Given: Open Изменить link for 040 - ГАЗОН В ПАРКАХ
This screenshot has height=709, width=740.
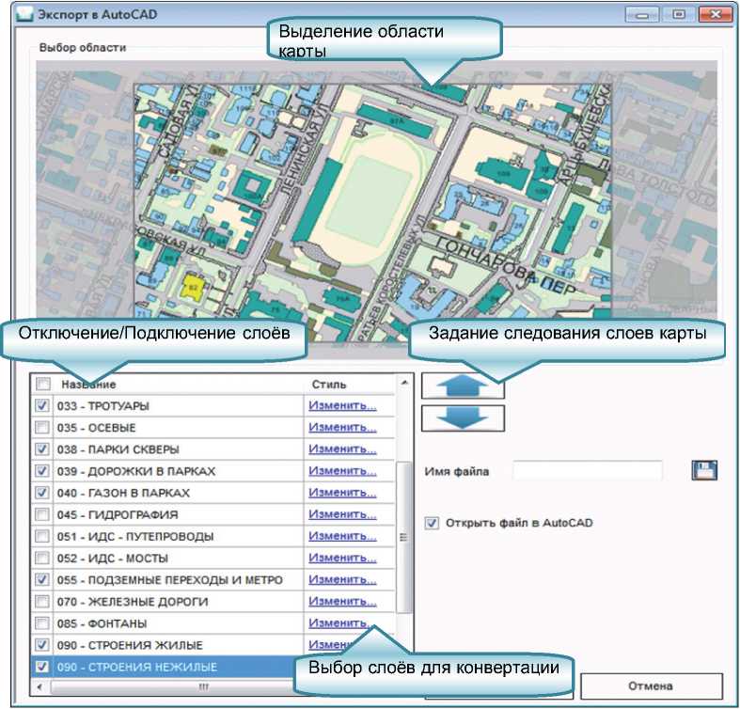Looking at the screenshot, I should pos(342,493).
